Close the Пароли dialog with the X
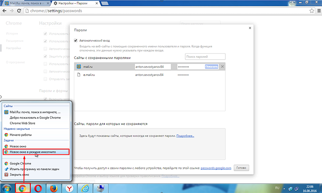This screenshot has width=322, height=193. [x=250, y=28]
